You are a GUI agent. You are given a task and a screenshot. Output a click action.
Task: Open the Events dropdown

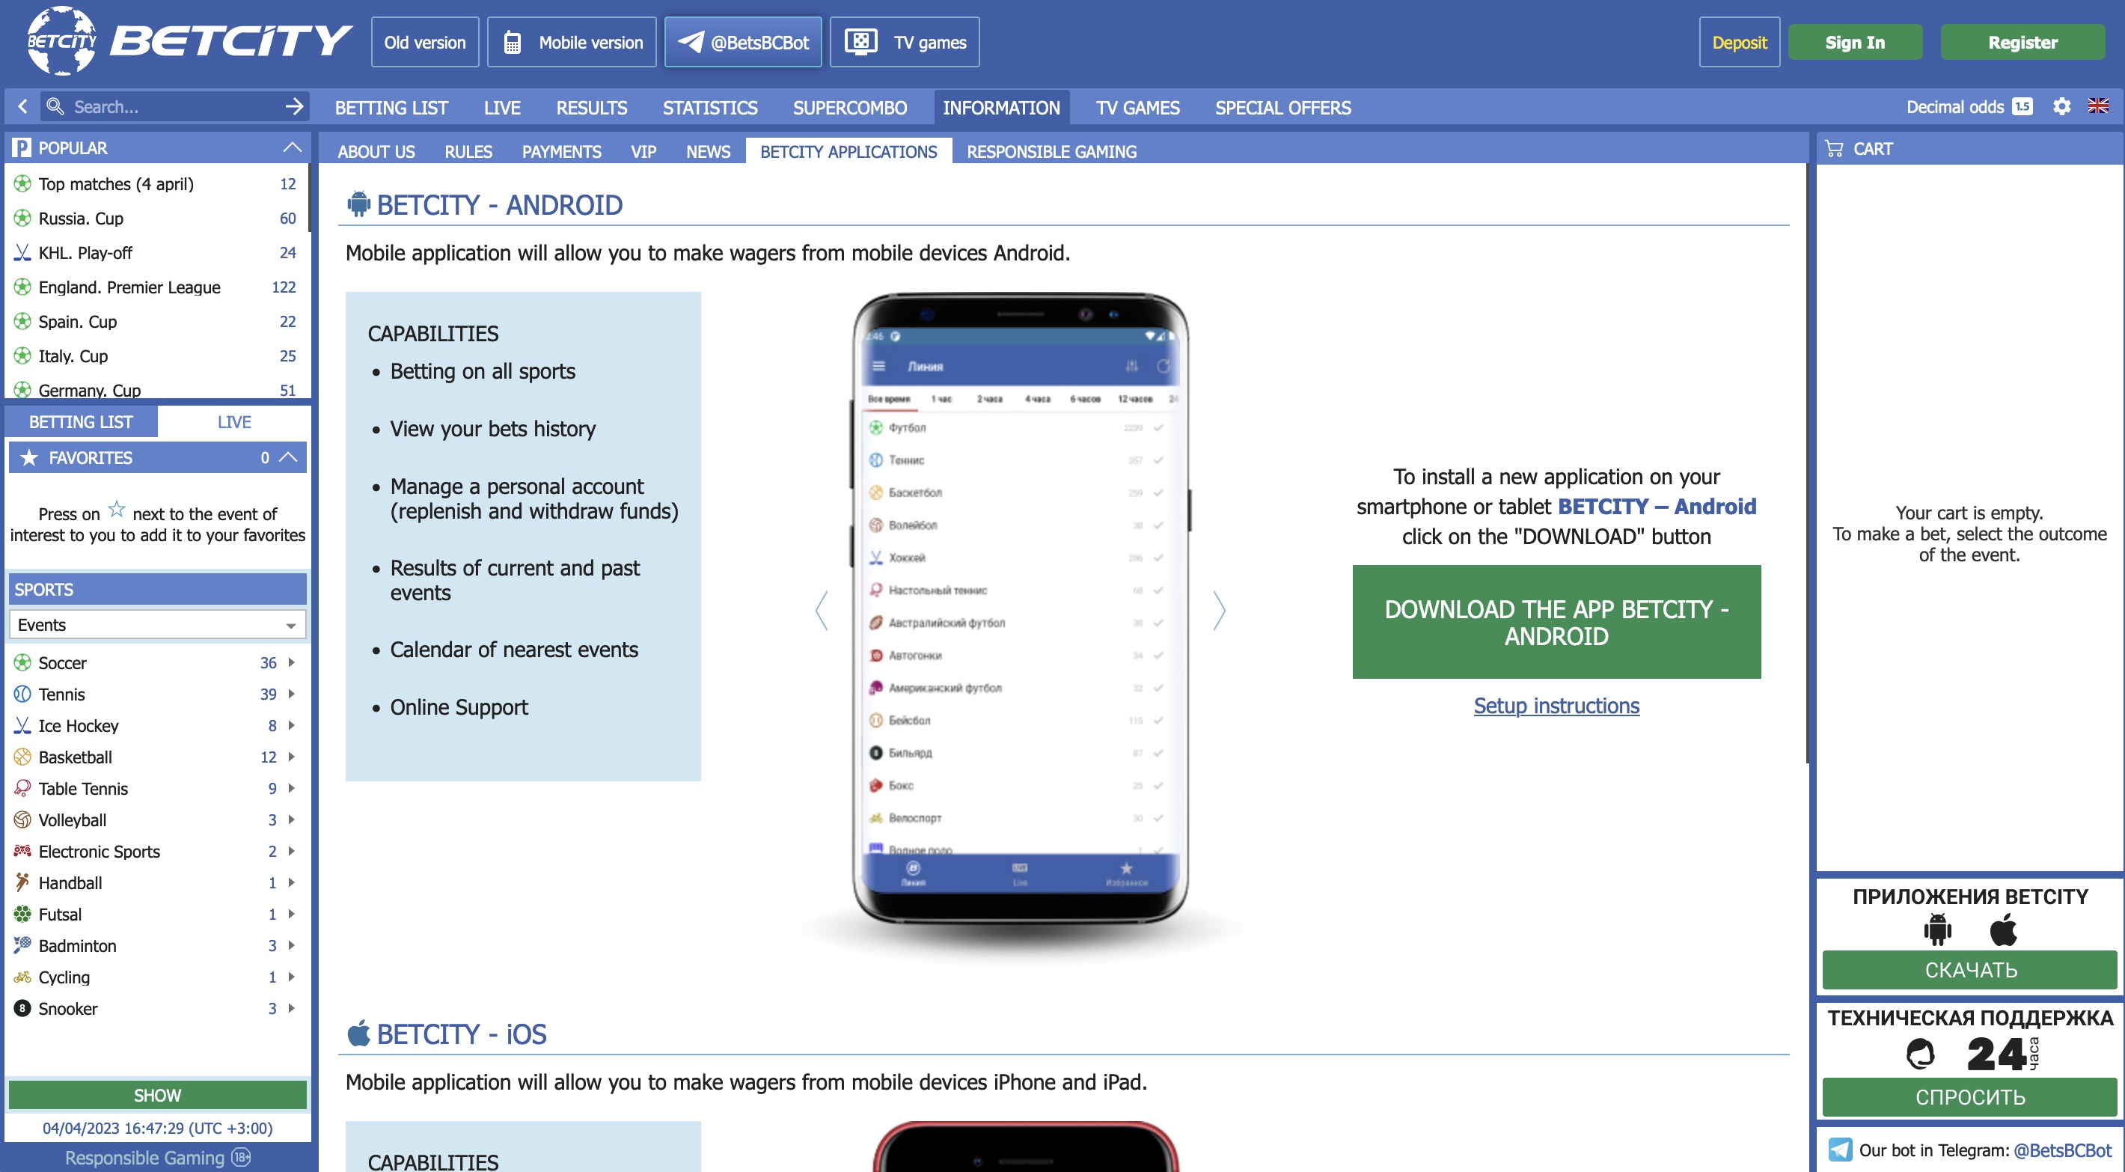click(158, 625)
